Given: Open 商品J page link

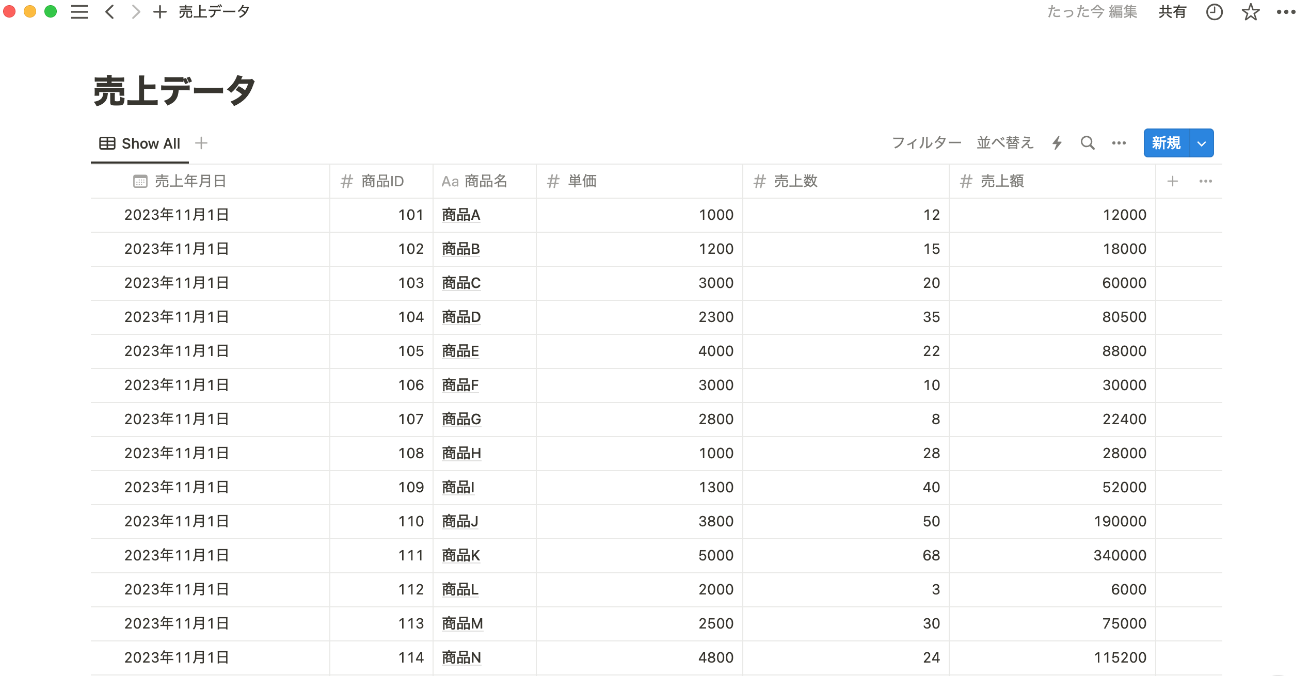Looking at the screenshot, I should coord(460,521).
